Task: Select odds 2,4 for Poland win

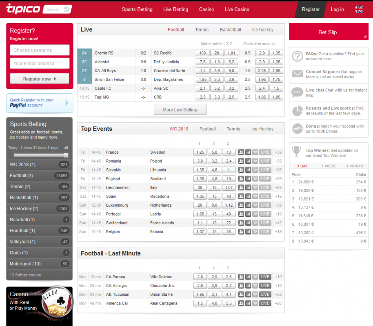Action: (x=229, y=161)
